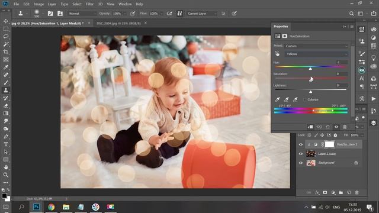Click the first range eyedropper in Properties
The height and width of the screenshot is (213, 379).
click(x=278, y=99)
